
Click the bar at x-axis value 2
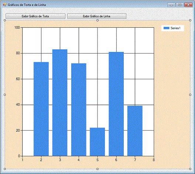pyautogui.click(x=41, y=109)
